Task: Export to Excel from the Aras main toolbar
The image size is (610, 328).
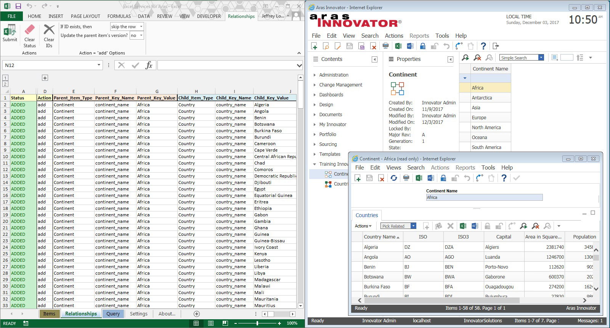Action: click(x=398, y=46)
